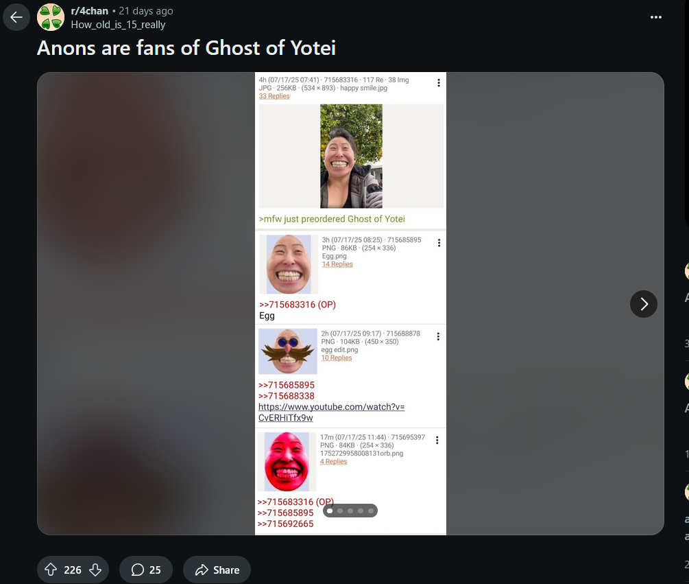The image size is (689, 584).
Task: Go back using the arrow button
Action: point(16,17)
